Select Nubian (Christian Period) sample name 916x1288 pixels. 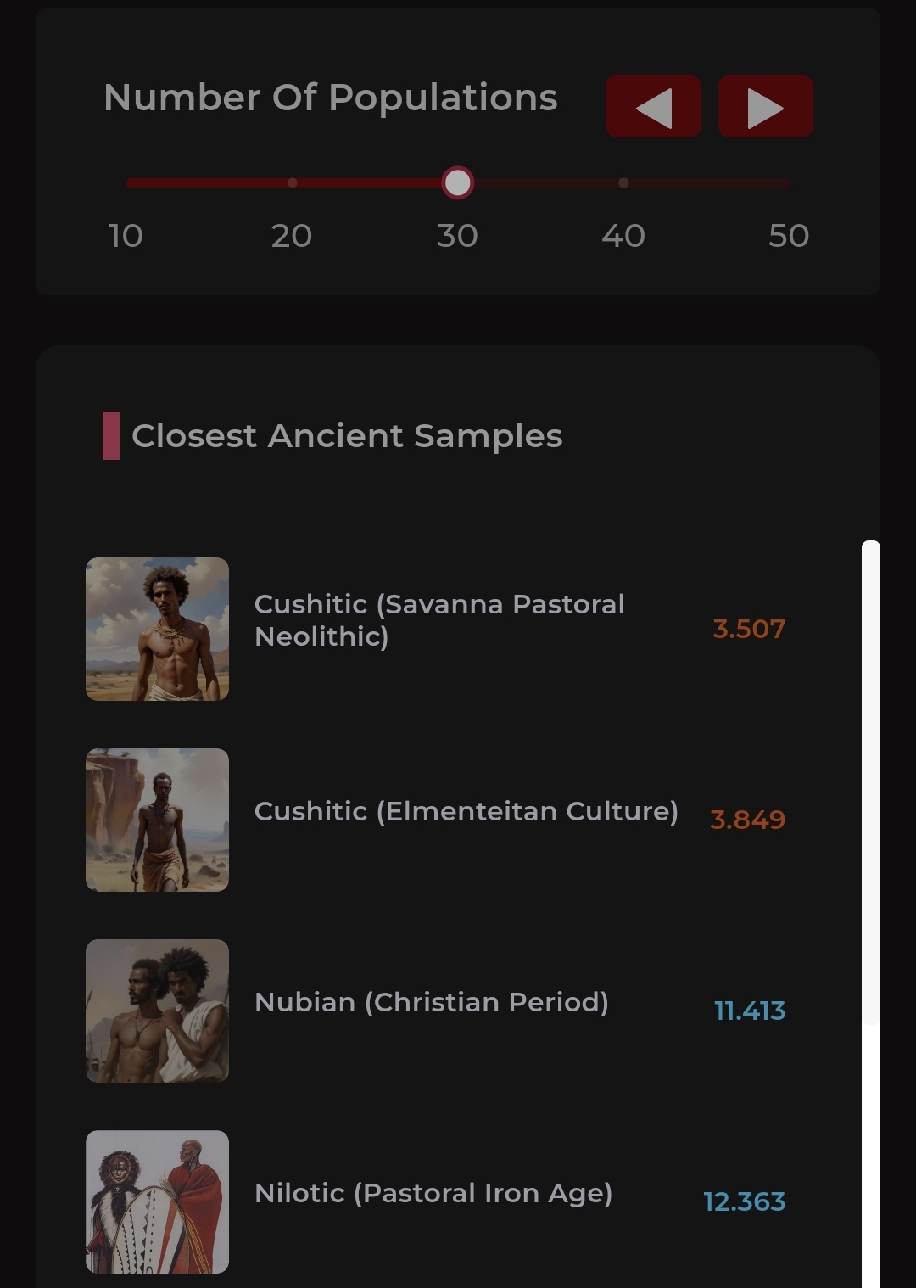432,1003
